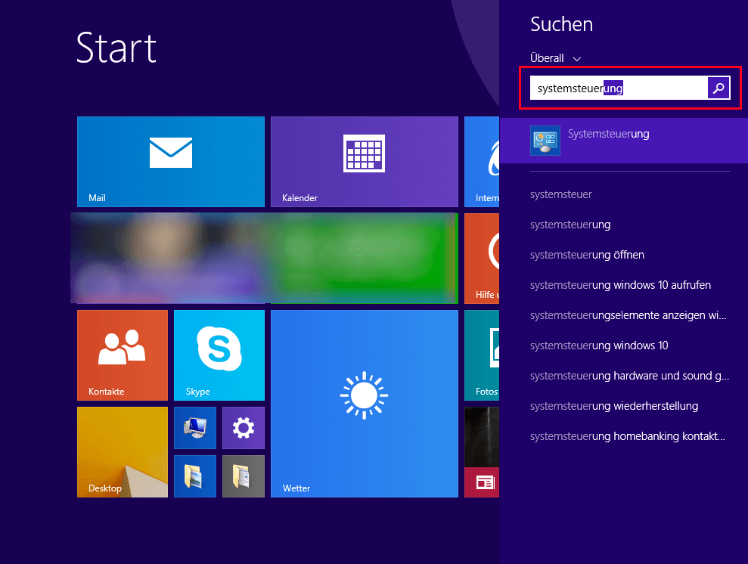The height and width of the screenshot is (564, 748).
Task: Select the Systemsteuerung app result label
Action: pos(609,134)
